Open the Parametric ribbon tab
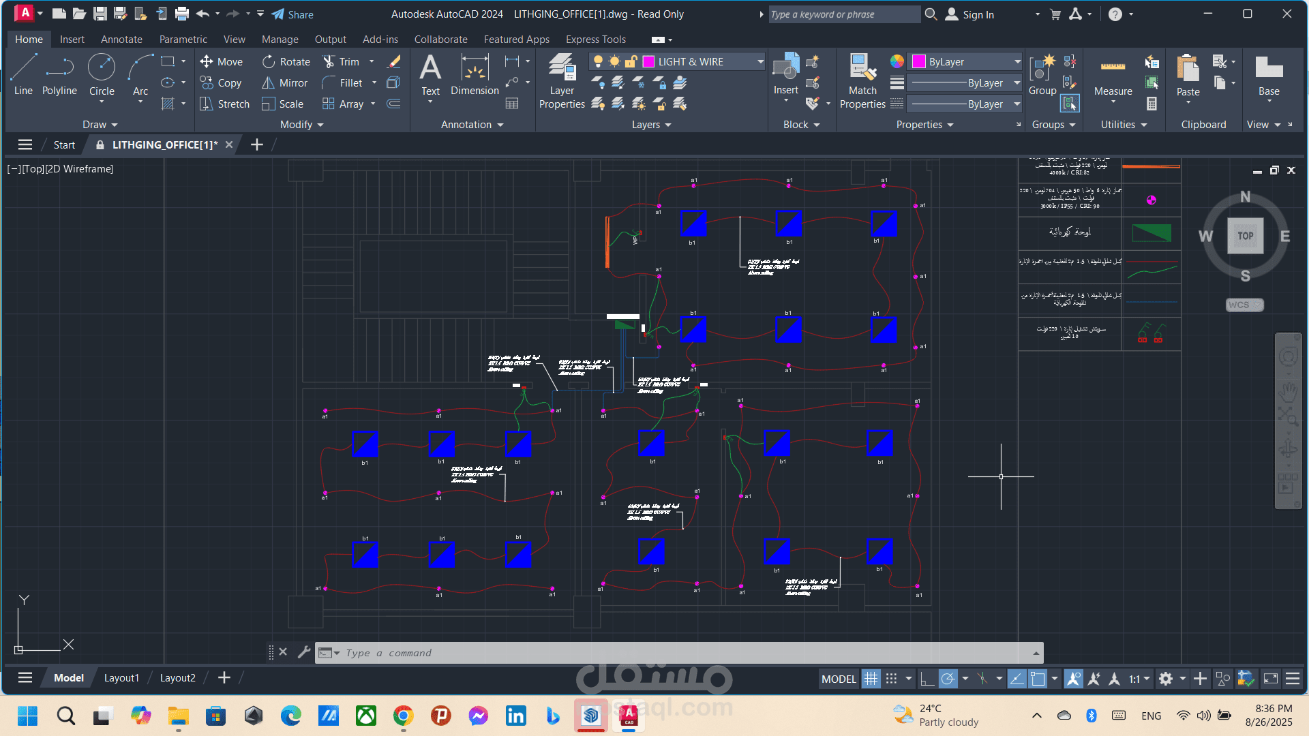Image resolution: width=1309 pixels, height=736 pixels. click(x=183, y=40)
